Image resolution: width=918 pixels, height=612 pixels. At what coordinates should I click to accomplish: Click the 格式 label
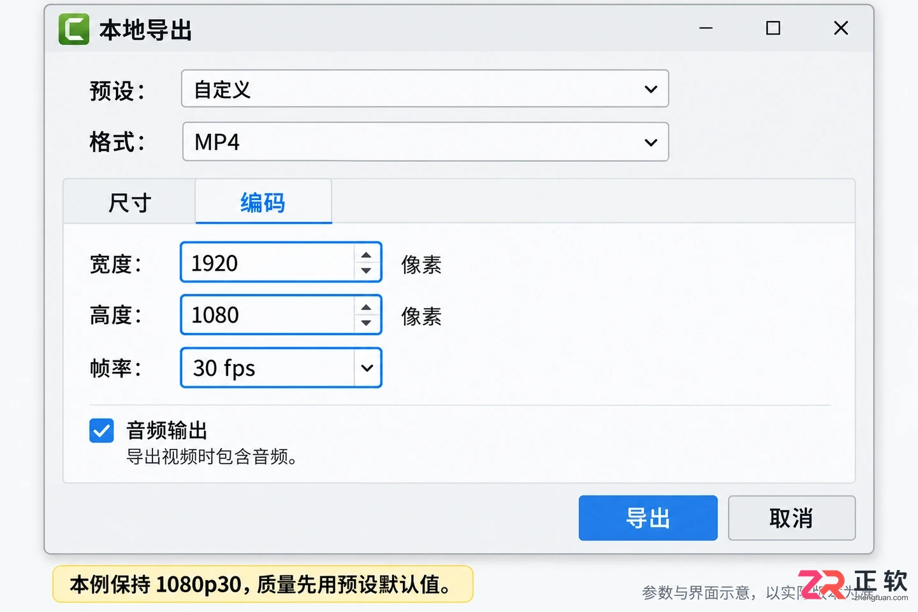[117, 142]
